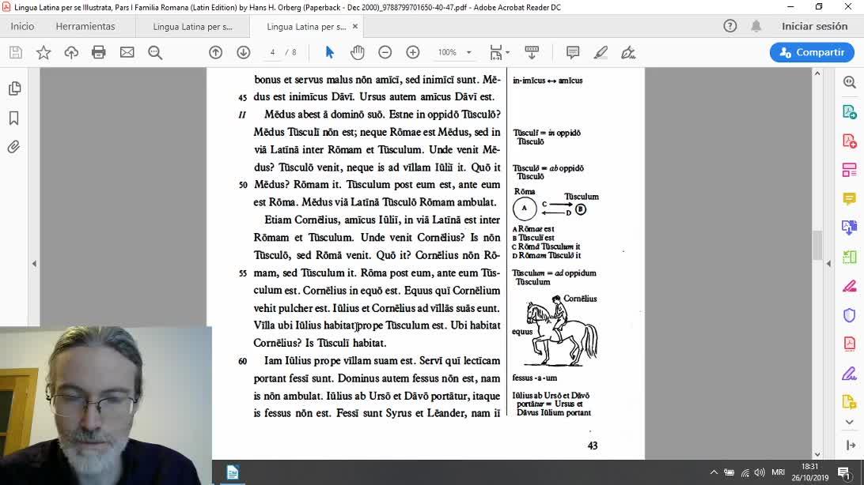Add the document to favorites with star icon
The image size is (864, 485).
[x=44, y=52]
